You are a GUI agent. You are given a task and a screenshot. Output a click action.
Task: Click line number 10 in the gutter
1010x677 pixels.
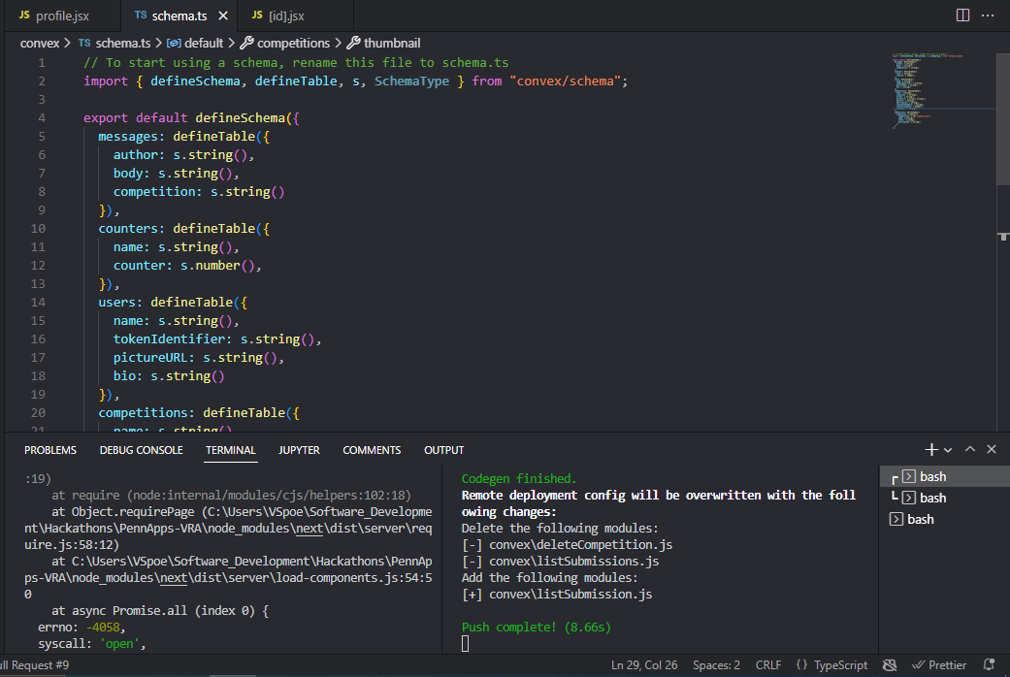pos(38,229)
